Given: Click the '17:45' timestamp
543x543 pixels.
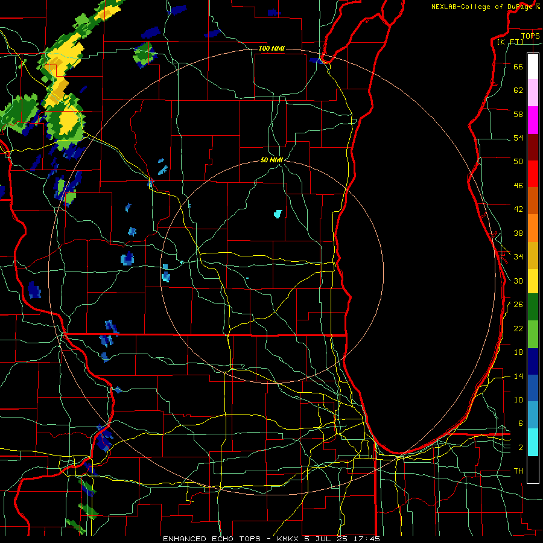Looking at the screenshot, I should click(367, 539).
